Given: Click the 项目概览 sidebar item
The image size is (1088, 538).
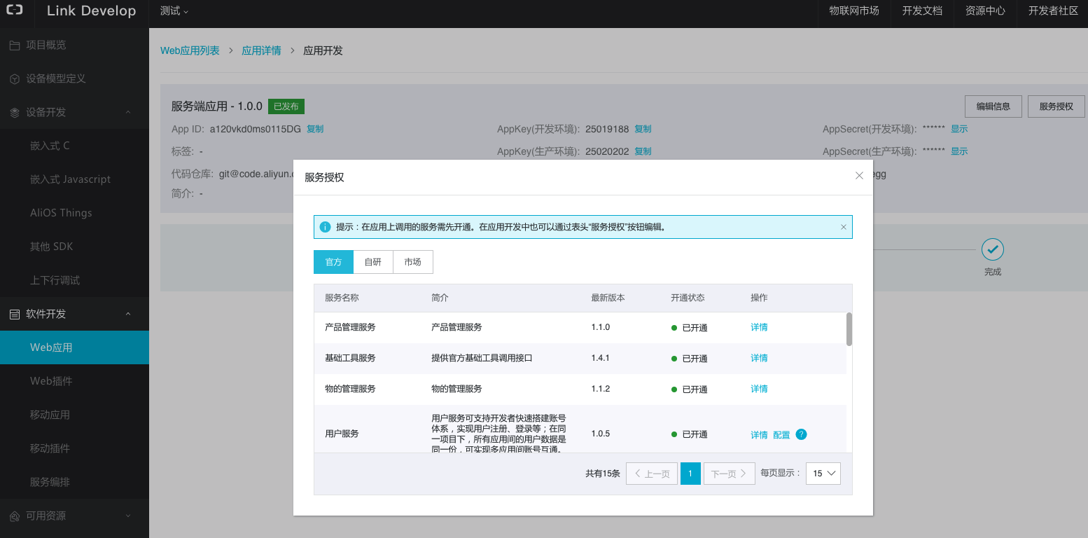Looking at the screenshot, I should click(x=74, y=45).
